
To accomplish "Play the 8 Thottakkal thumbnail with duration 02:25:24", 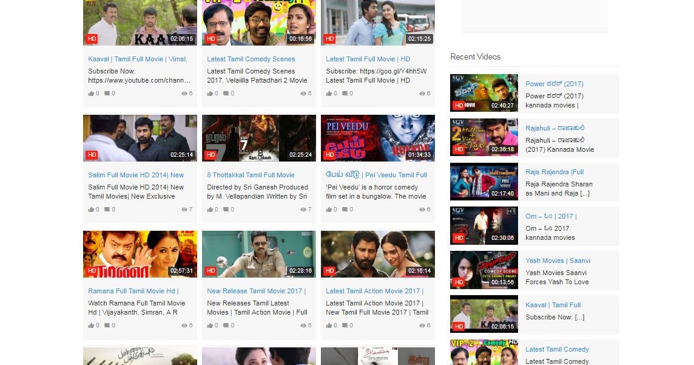I will tap(259, 138).
